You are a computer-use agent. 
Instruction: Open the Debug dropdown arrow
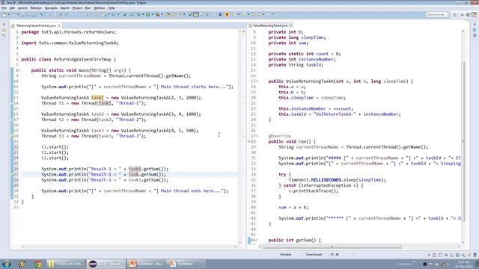143,14
